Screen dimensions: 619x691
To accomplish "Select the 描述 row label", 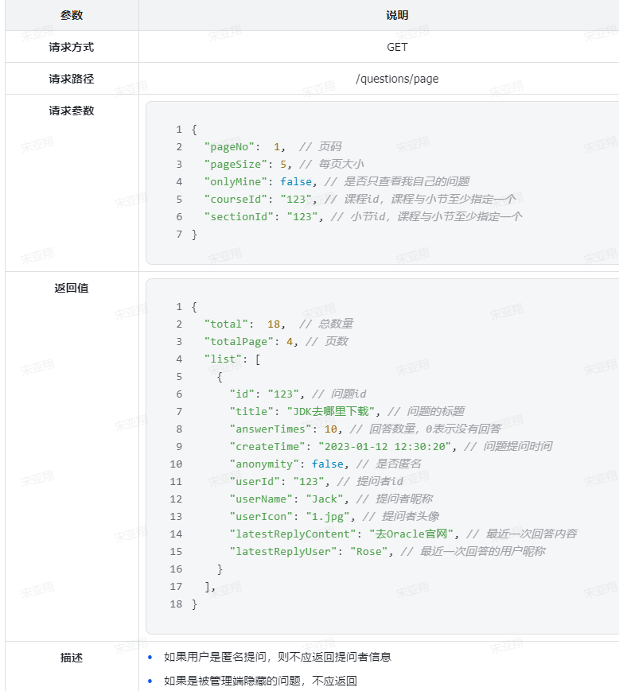I will pyautogui.click(x=72, y=658).
